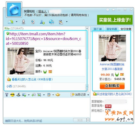The image size is (136, 125).
Task: Open the item.tmall.com product link
Action: (44, 39)
